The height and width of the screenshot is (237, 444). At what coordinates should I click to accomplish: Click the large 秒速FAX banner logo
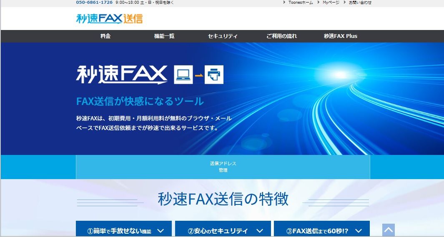click(x=122, y=75)
